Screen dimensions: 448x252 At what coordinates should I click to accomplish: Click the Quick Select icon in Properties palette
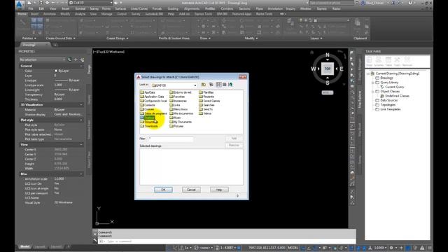click(x=83, y=59)
